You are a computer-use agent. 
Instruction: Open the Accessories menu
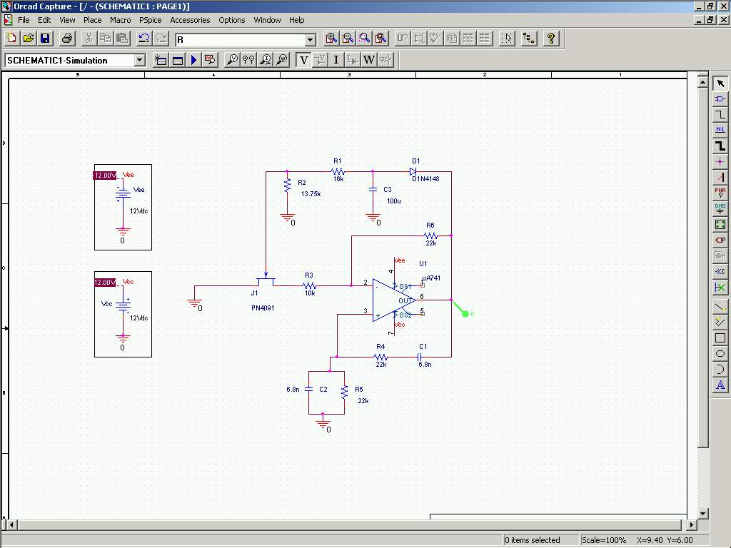click(x=190, y=20)
